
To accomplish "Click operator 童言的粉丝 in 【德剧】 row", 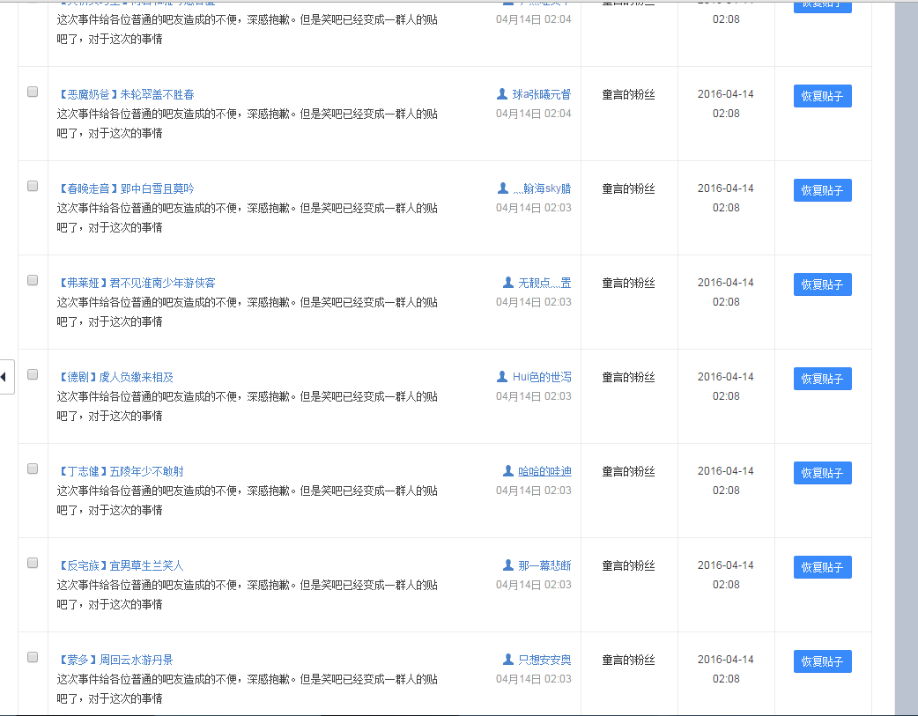I will click(x=628, y=377).
